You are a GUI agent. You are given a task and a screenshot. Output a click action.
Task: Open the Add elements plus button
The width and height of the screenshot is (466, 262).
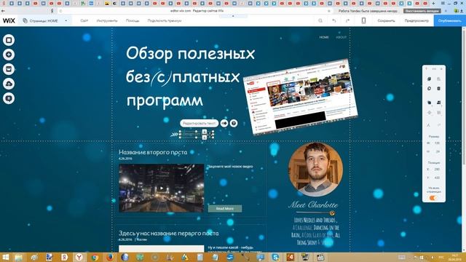[x=9, y=55]
